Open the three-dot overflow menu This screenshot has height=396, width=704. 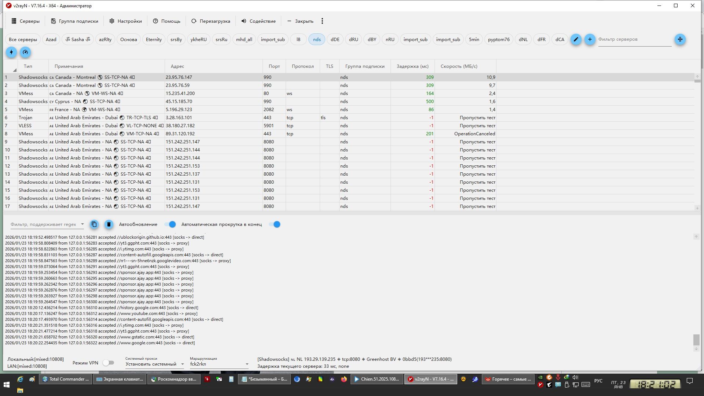point(322,21)
